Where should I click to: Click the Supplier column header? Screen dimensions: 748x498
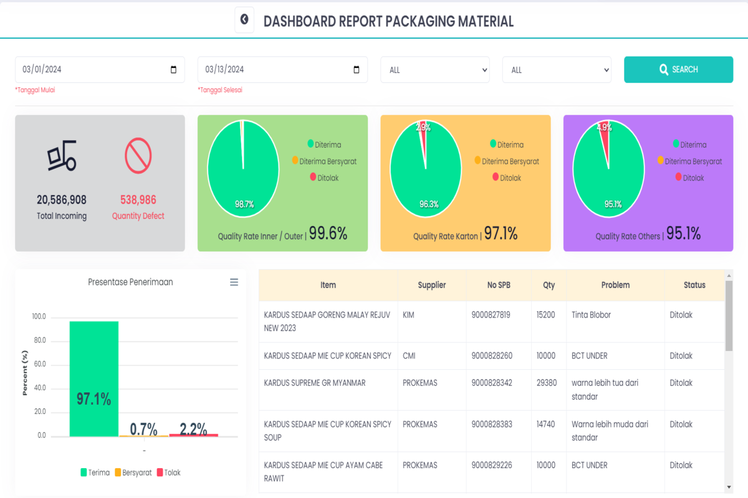click(x=431, y=285)
